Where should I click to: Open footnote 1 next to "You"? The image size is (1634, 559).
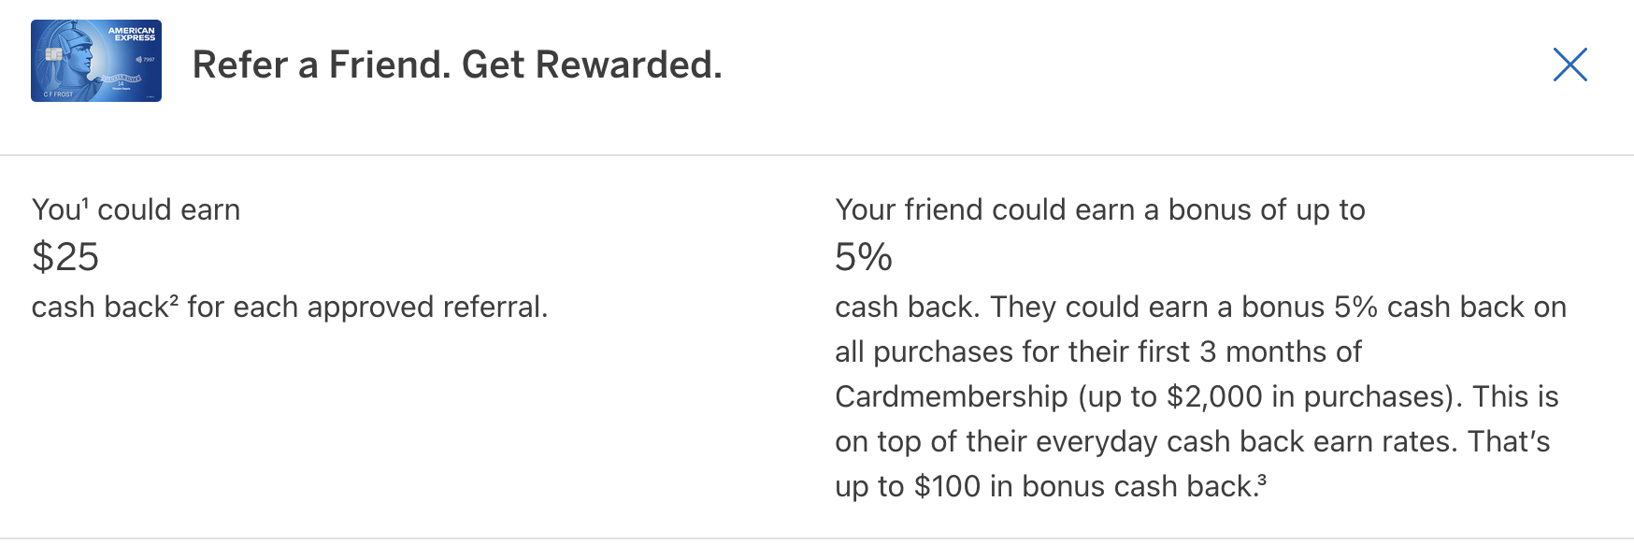point(85,202)
